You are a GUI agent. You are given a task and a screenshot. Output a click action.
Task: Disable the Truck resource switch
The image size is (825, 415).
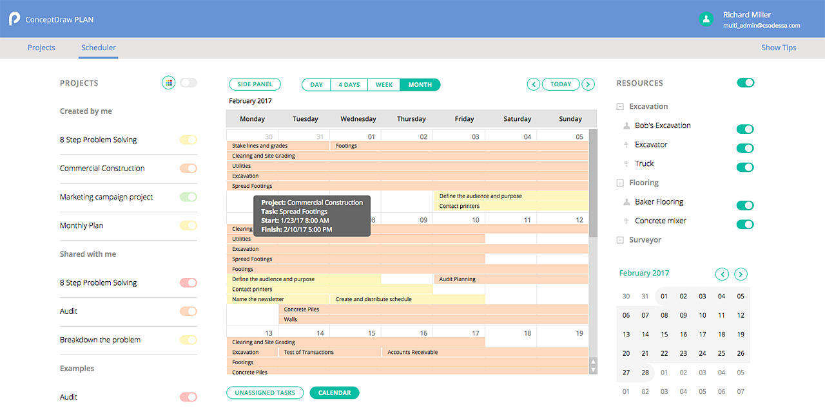click(x=745, y=167)
